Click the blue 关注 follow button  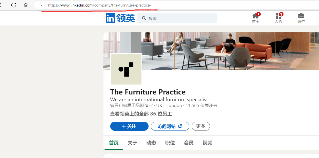point(130,126)
